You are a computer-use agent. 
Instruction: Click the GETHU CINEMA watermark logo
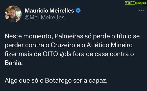(x=136, y=3)
